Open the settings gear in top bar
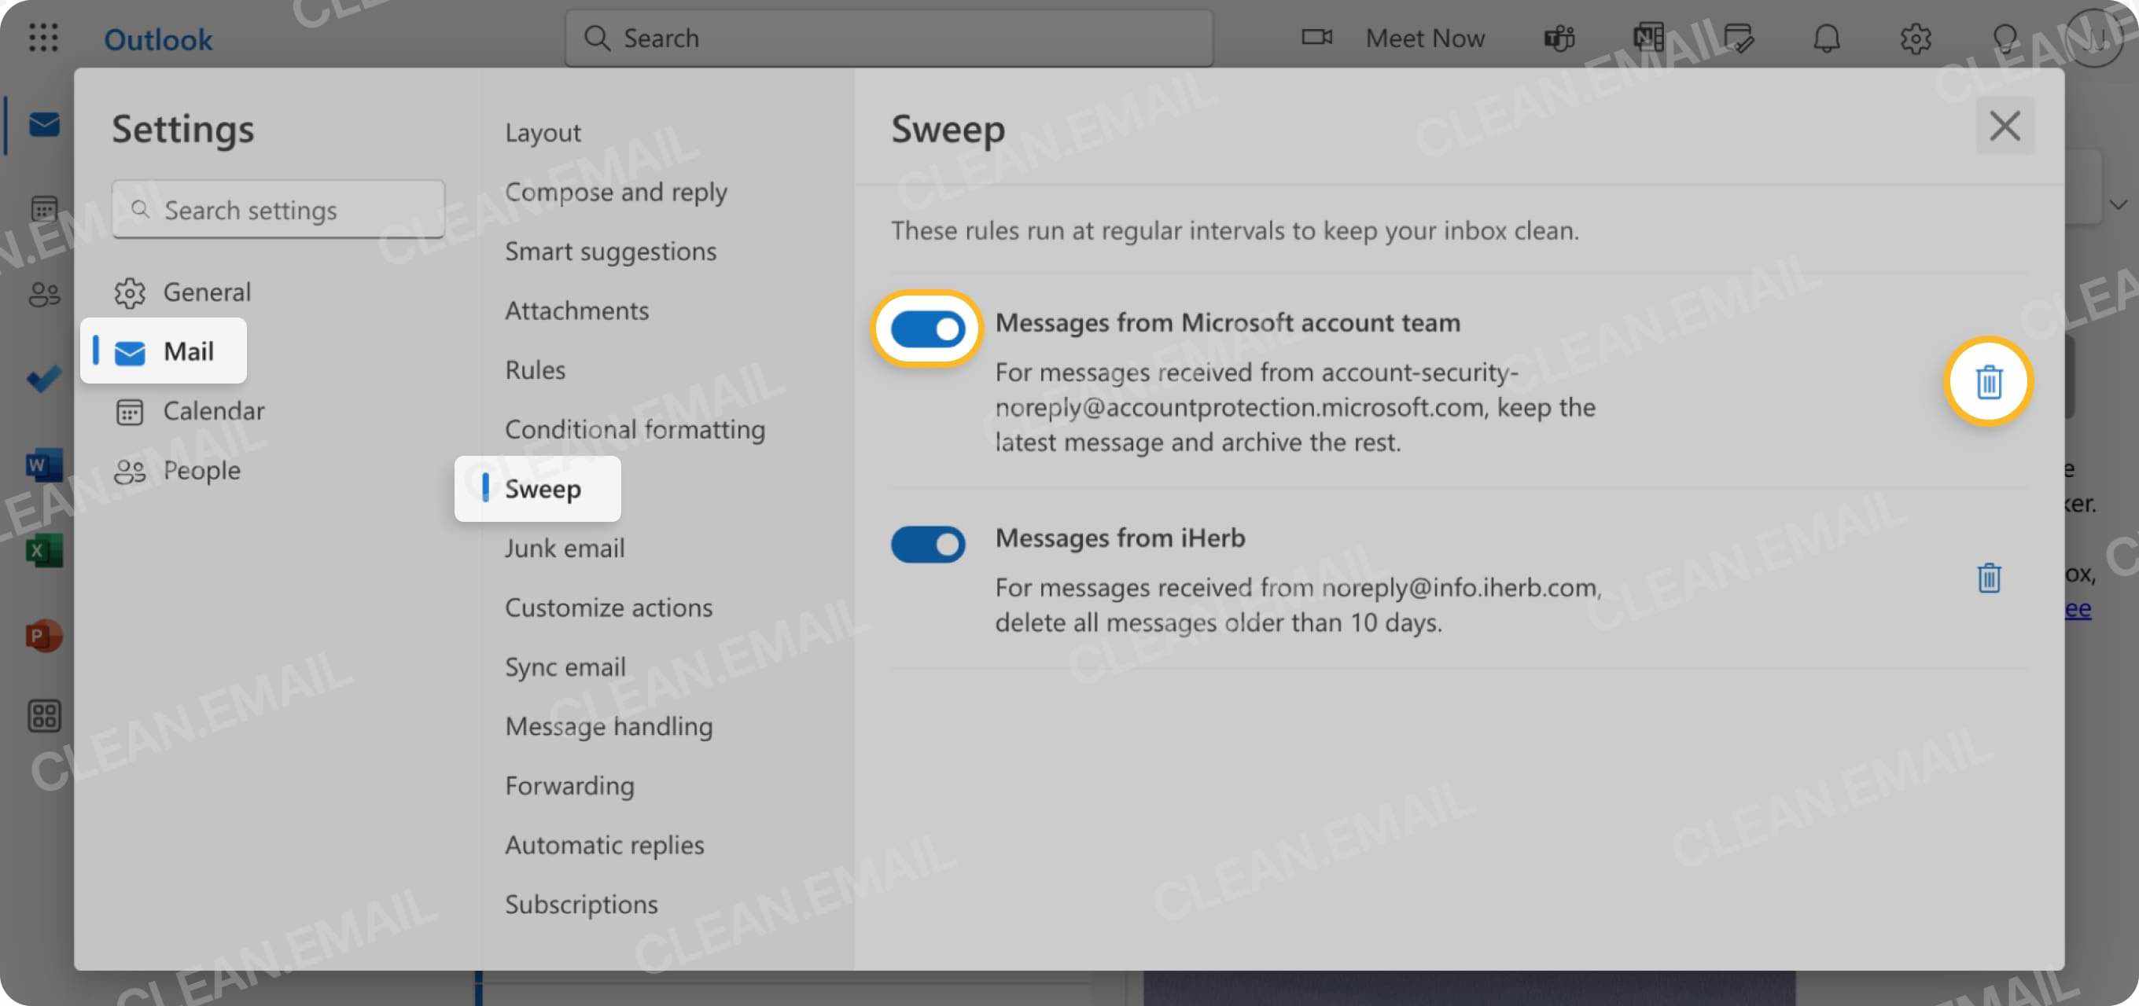2139x1006 pixels. [1915, 39]
